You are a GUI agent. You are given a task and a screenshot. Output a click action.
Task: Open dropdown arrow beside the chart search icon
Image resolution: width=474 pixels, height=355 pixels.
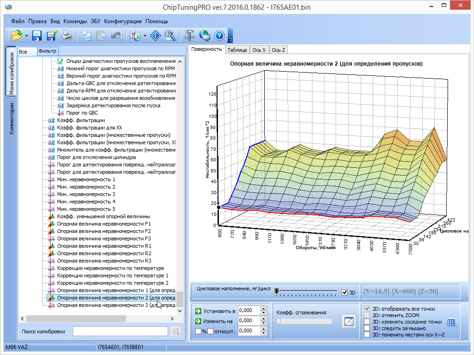click(x=145, y=36)
